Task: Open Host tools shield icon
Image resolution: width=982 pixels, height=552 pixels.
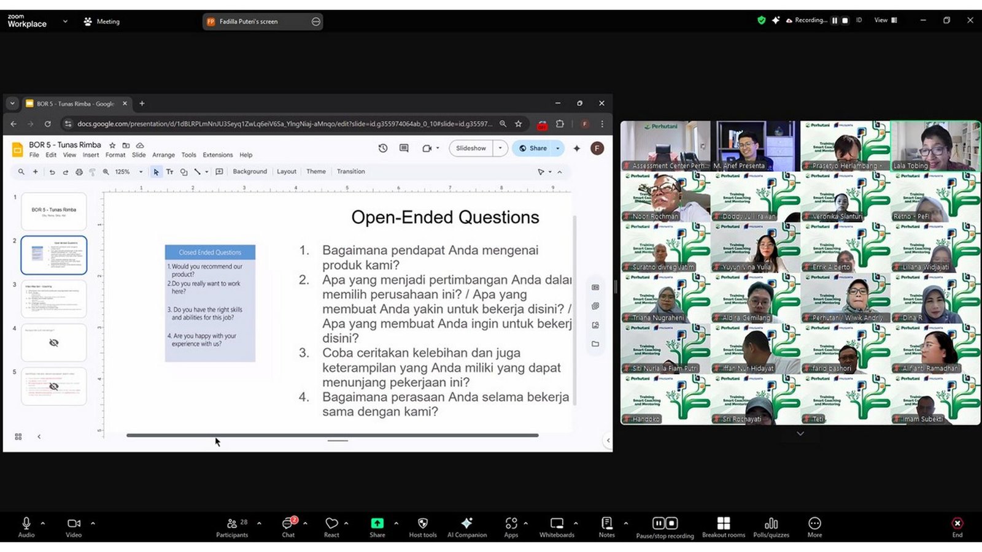Action: click(423, 526)
